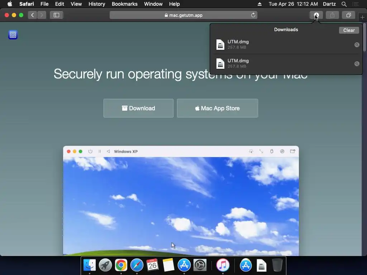Click the Download button on the page
The width and height of the screenshot is (367, 275).
click(139, 108)
